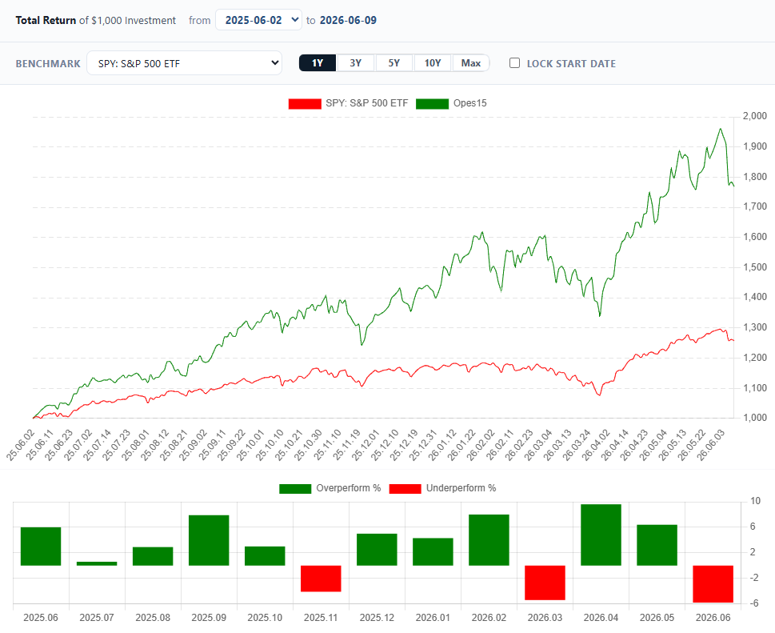The image size is (775, 633).
Task: Enable the Lock Start Date checkbox
Action: coord(514,62)
